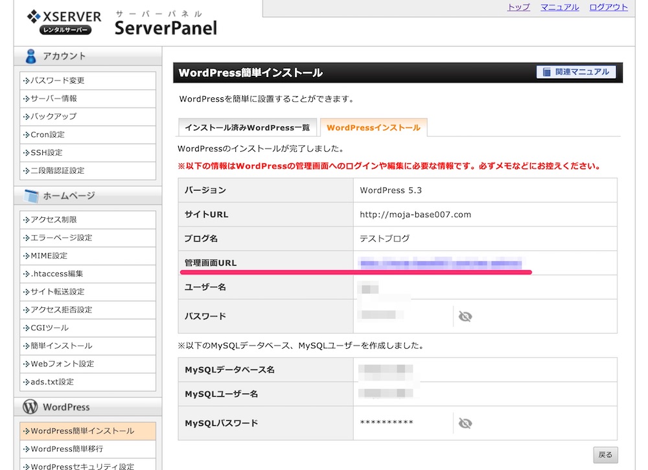Open Webフォント設定 menu item
Viewport: 648px width, 470px height.
tap(87, 364)
